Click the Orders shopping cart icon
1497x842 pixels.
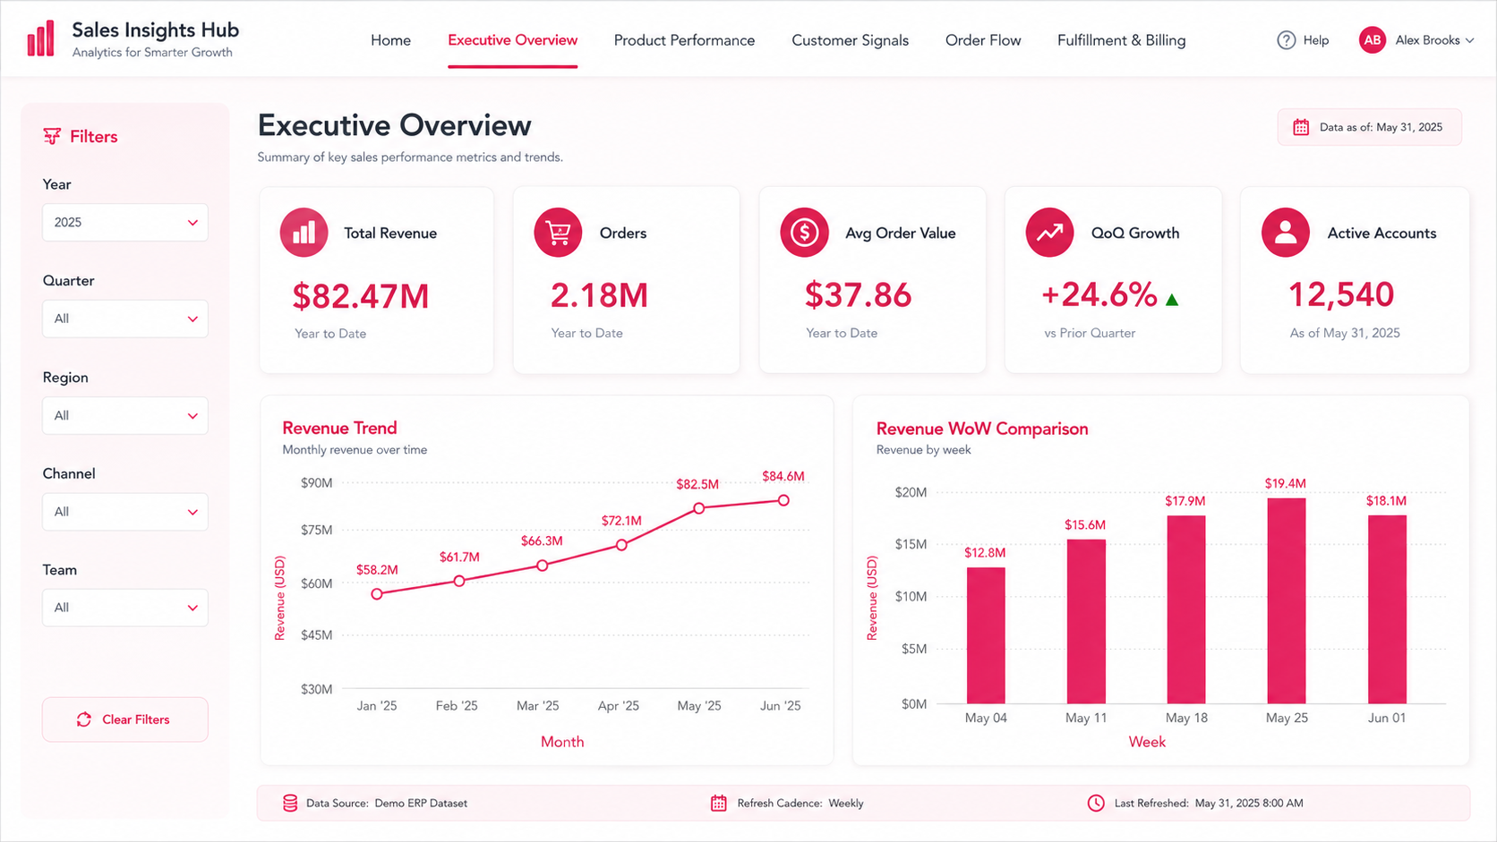pos(558,233)
